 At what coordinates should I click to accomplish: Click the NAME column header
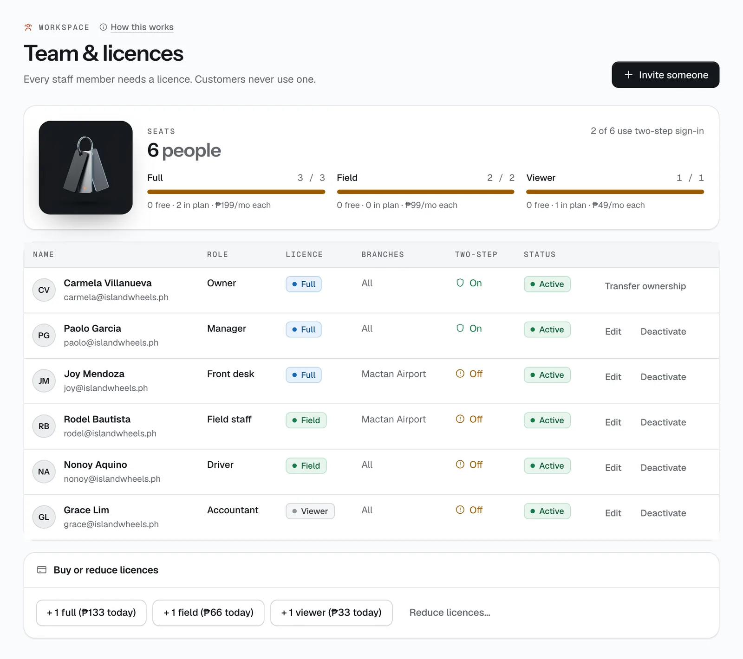pos(44,254)
